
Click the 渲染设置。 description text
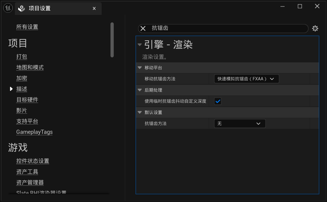pos(155,57)
